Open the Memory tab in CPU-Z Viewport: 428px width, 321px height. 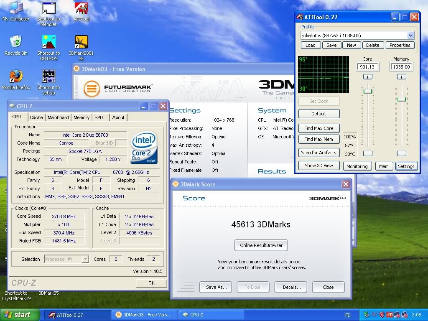tap(82, 117)
